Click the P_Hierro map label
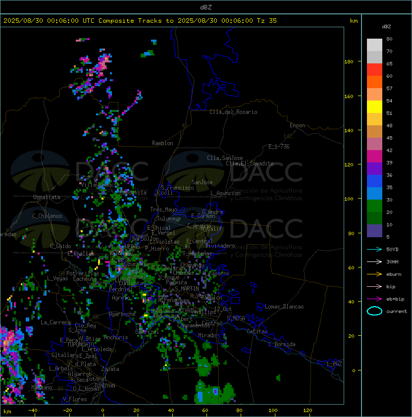Image resolution: width=412 pixels, height=417 pixels. pos(157,249)
